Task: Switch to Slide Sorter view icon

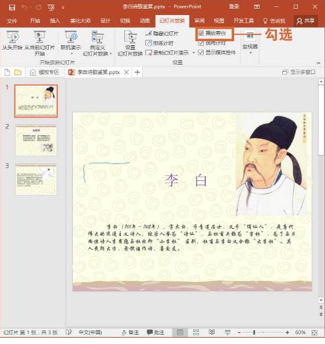Action: click(x=196, y=332)
